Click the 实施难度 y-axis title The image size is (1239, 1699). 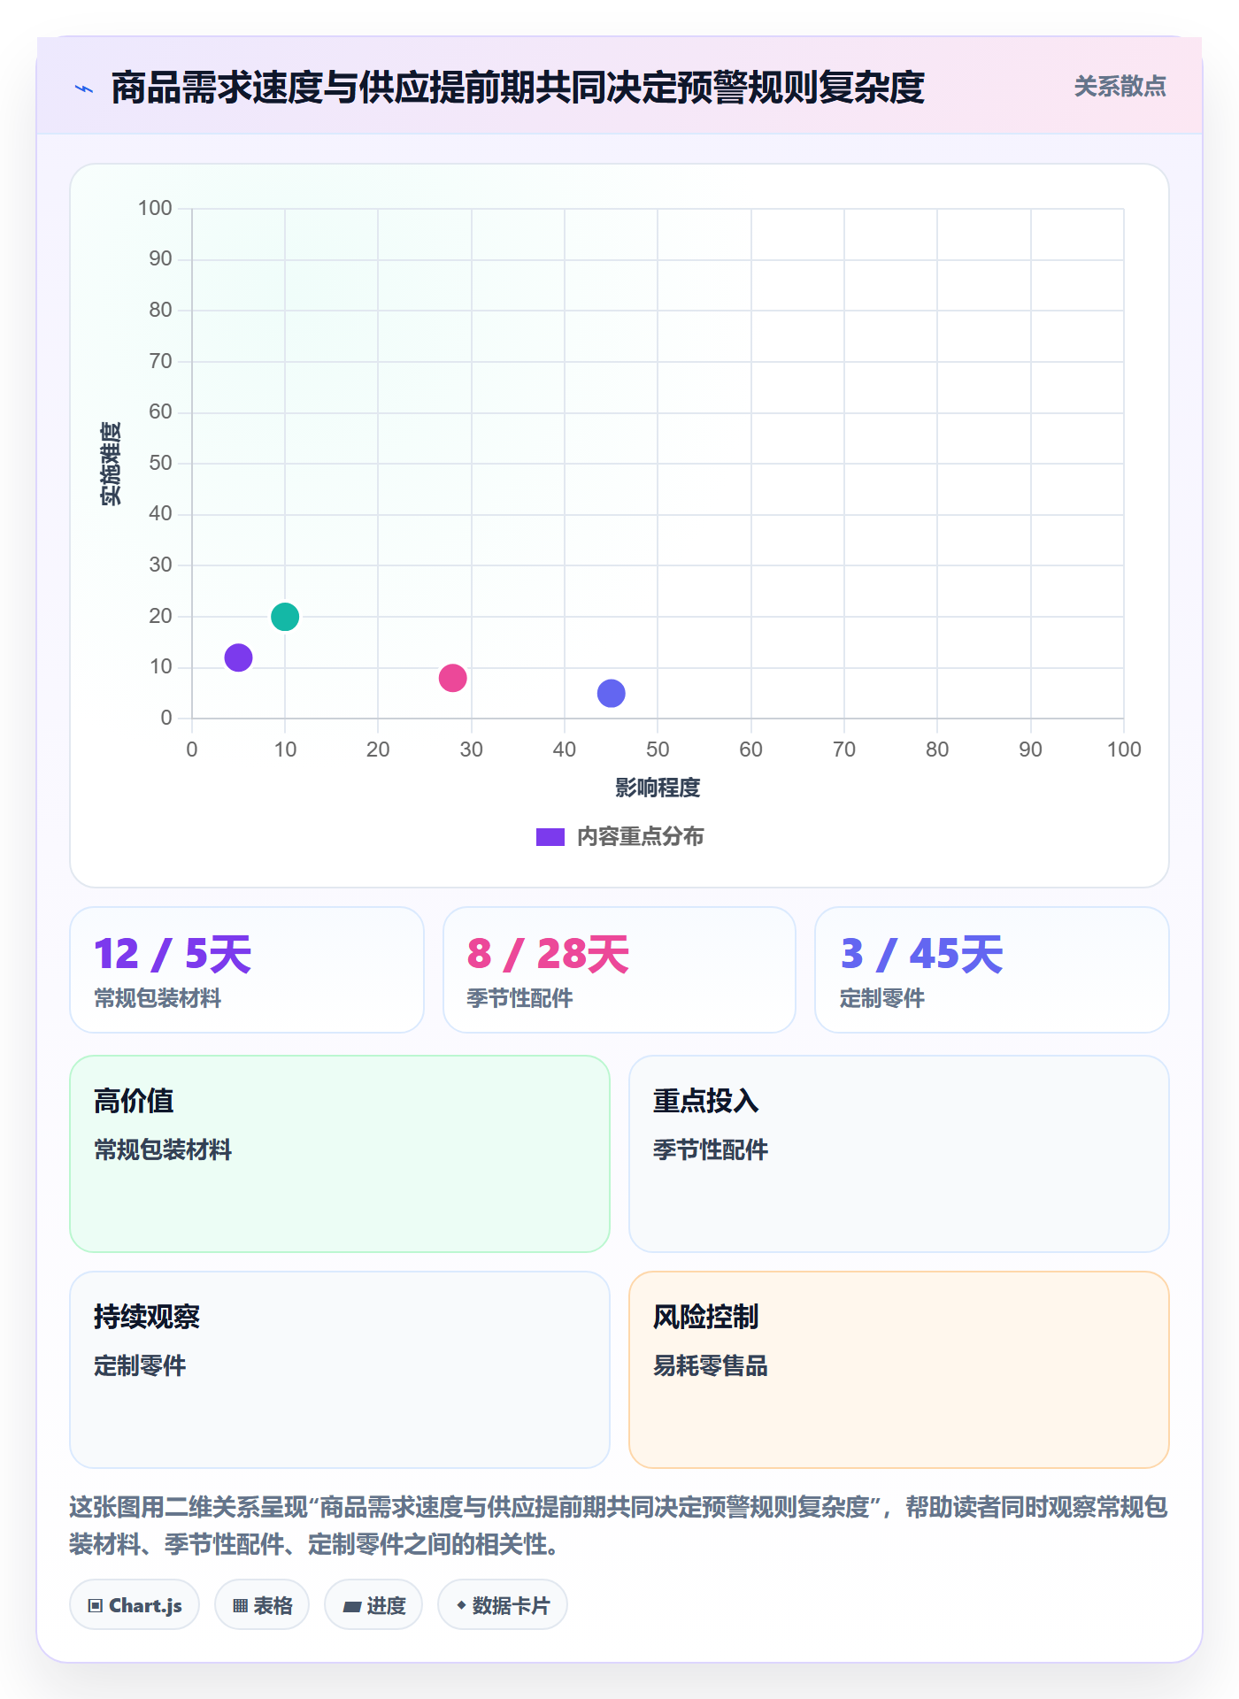tap(111, 464)
